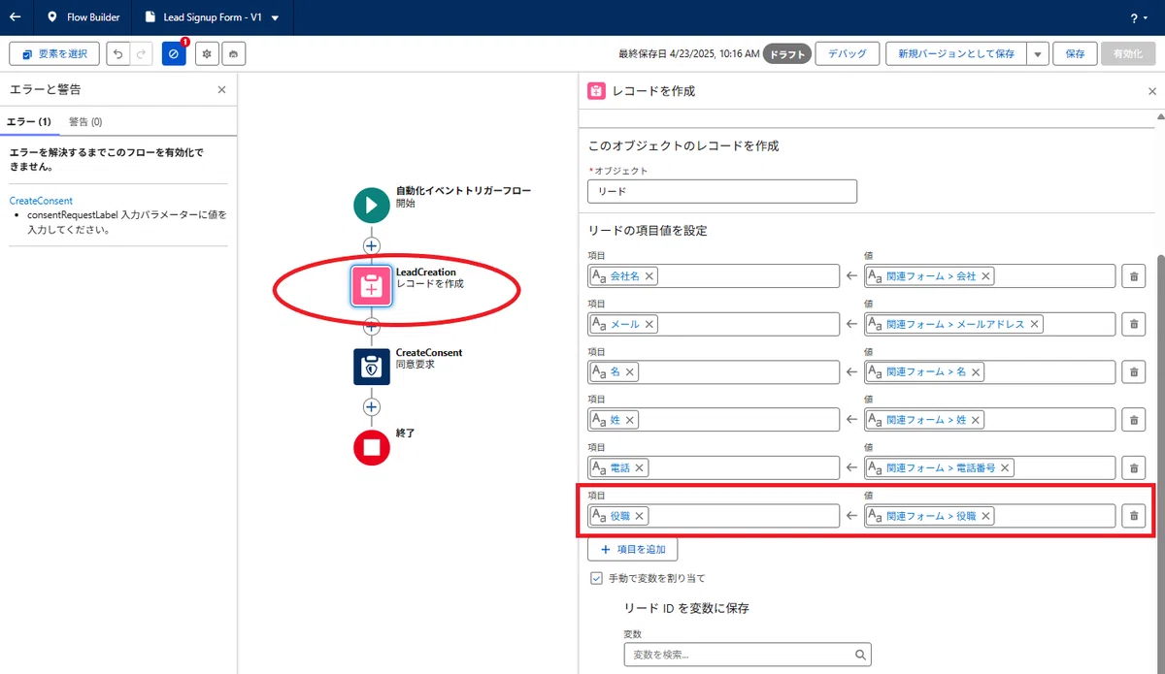Select the 終了 end element icon
Screen dimensions: 1165x674
click(x=371, y=447)
